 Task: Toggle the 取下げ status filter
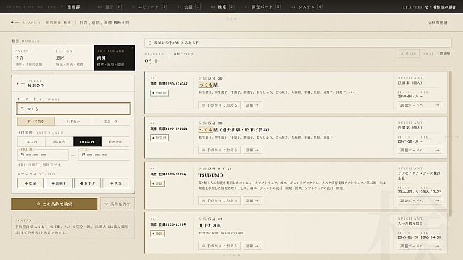tap(87, 183)
